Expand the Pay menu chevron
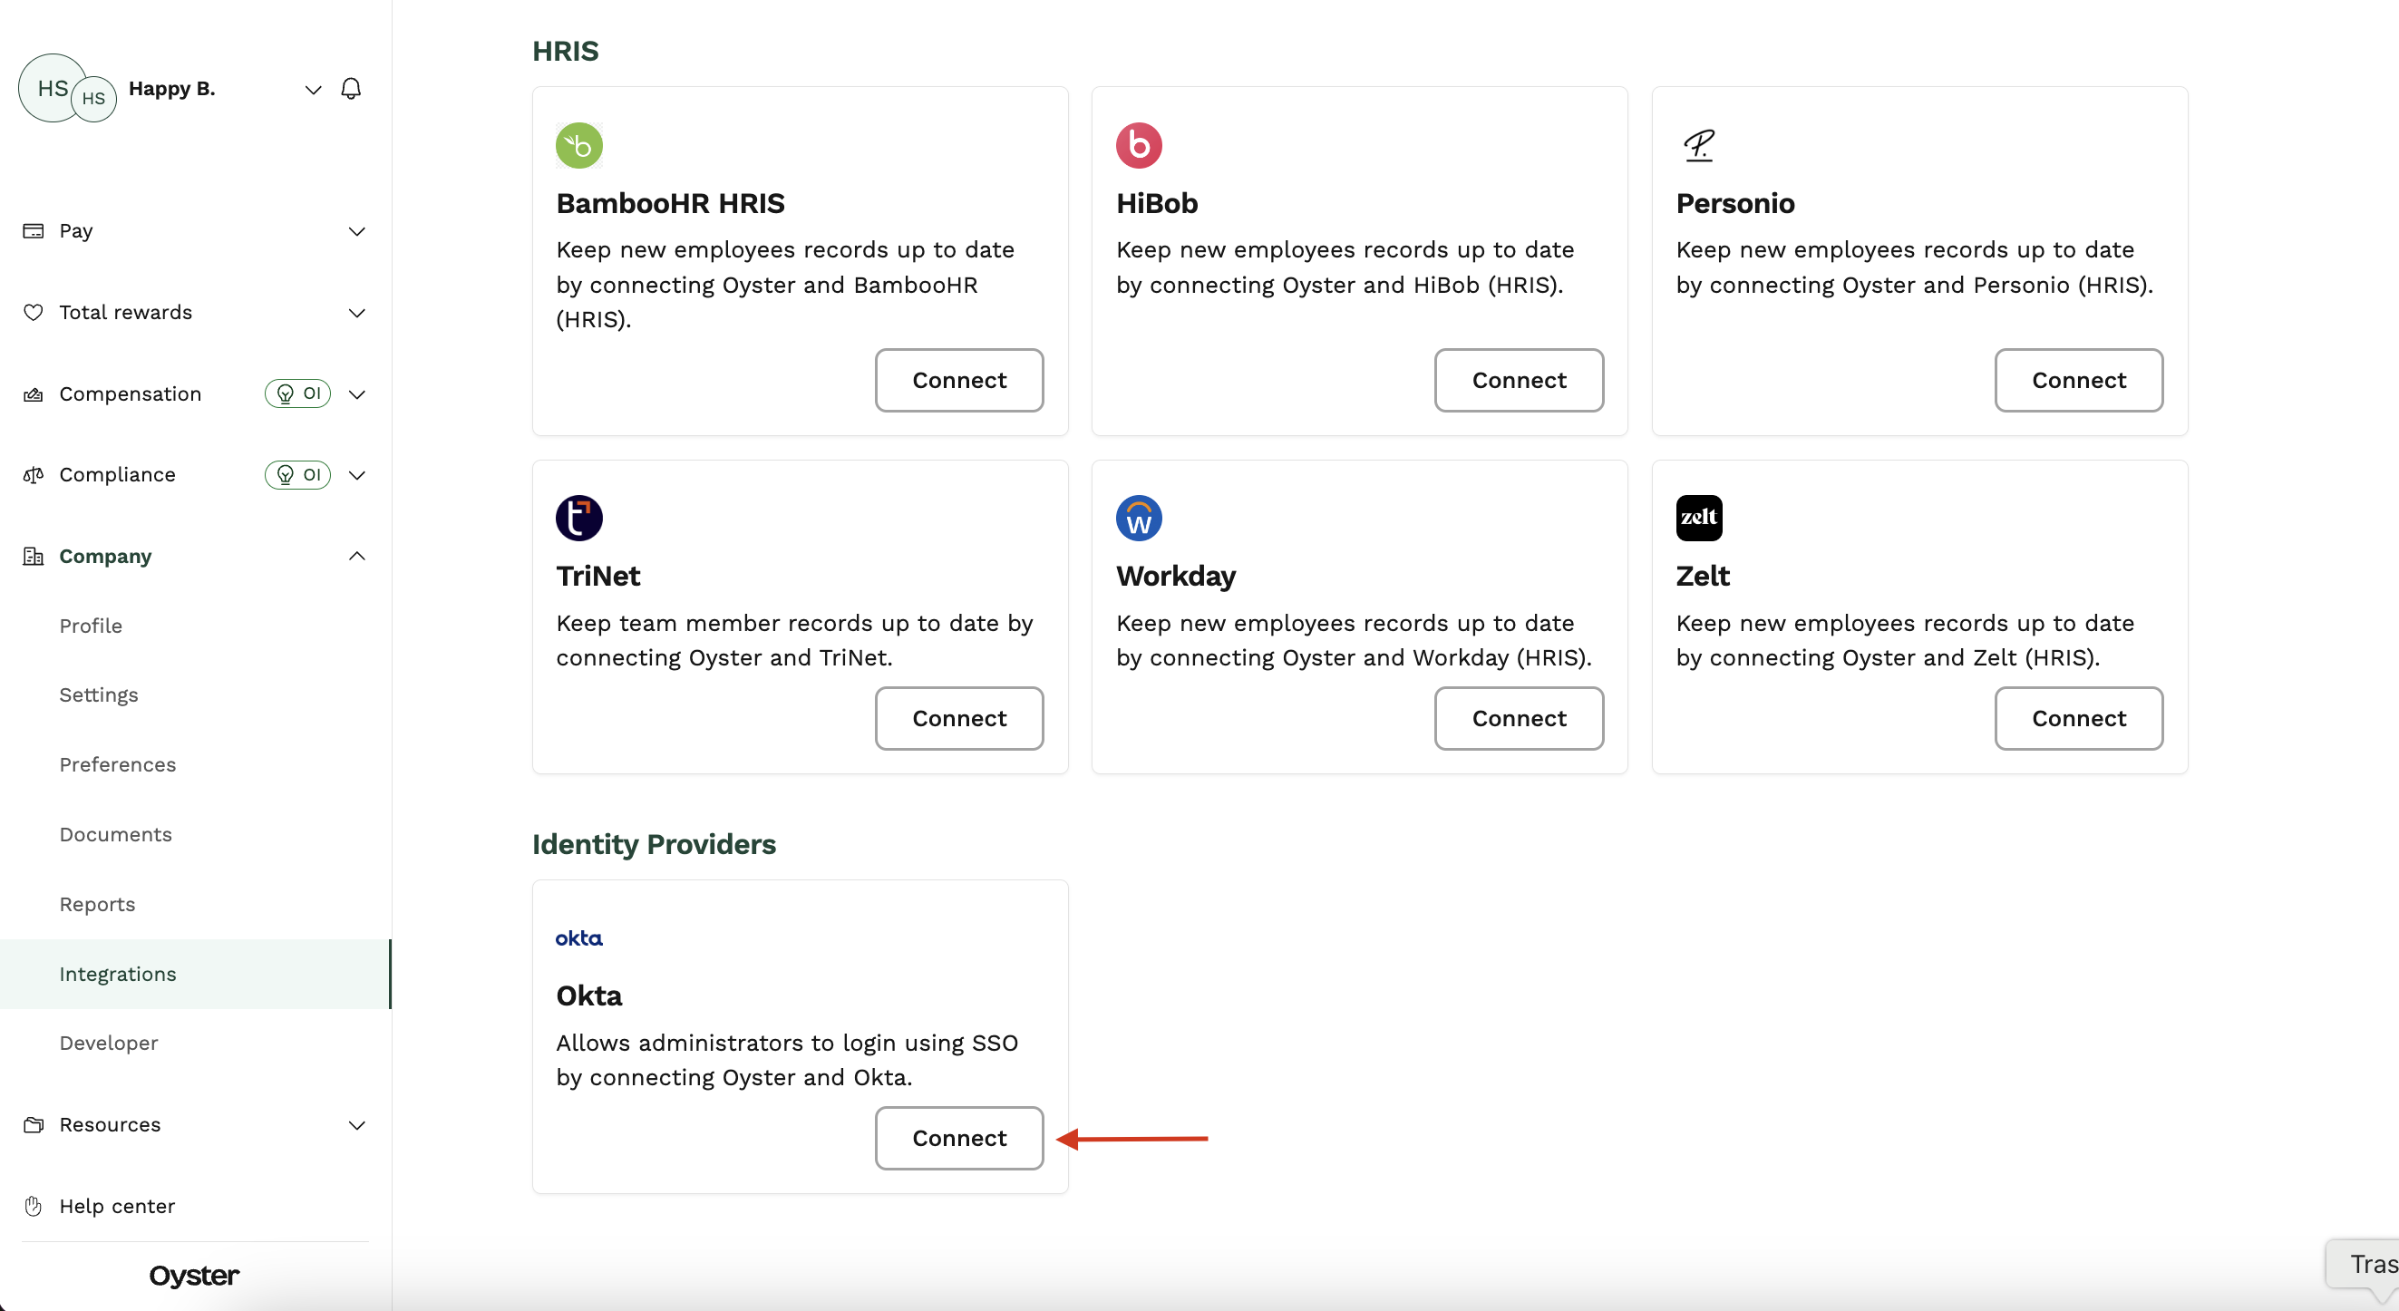 pyautogui.click(x=356, y=231)
